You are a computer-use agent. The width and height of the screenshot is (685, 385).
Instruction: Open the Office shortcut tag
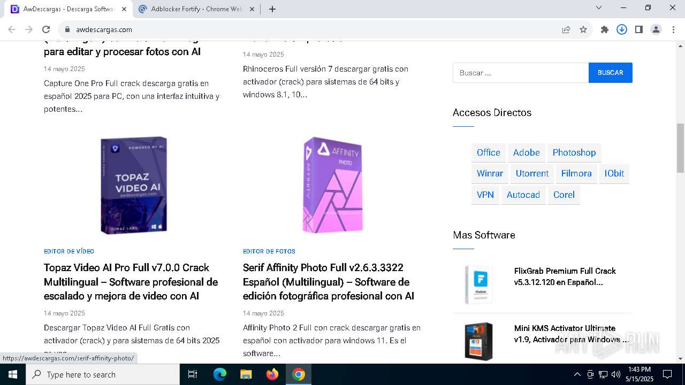tap(489, 152)
